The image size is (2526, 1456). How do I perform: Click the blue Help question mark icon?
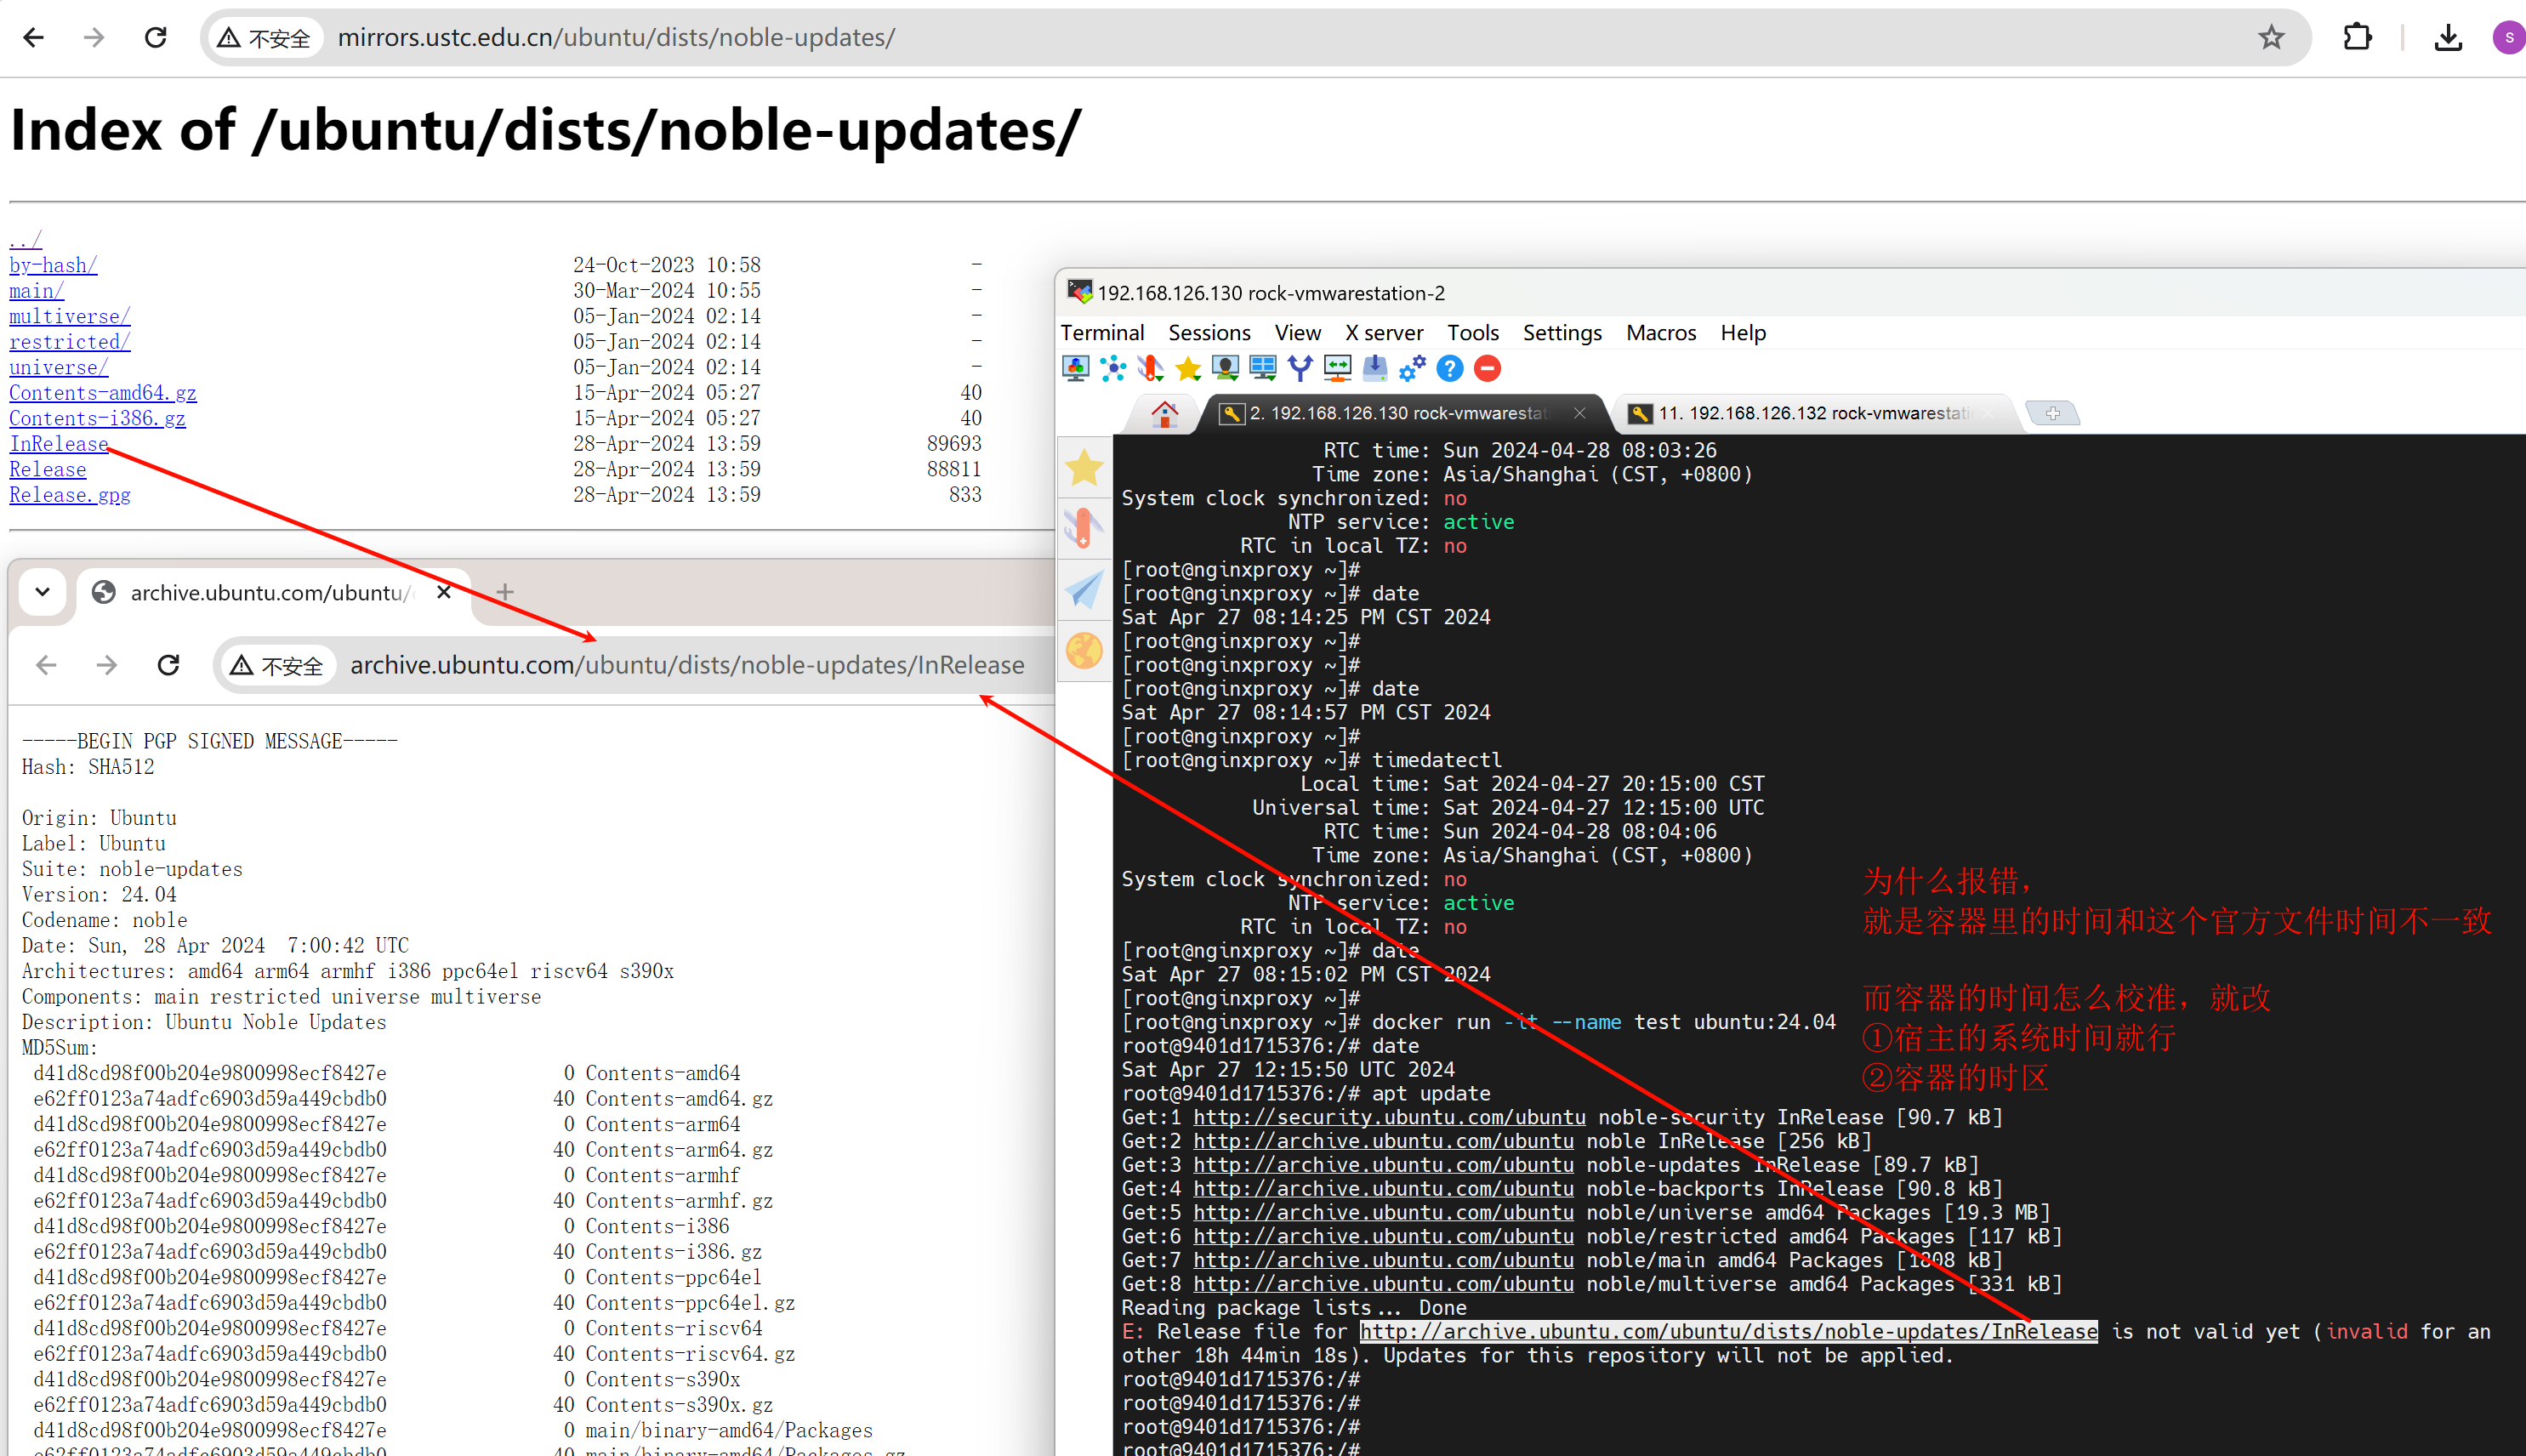[1449, 369]
